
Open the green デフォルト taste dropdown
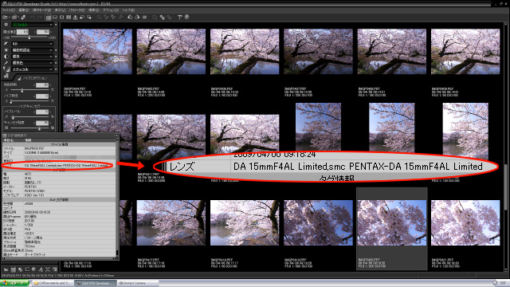pyautogui.click(x=32, y=25)
